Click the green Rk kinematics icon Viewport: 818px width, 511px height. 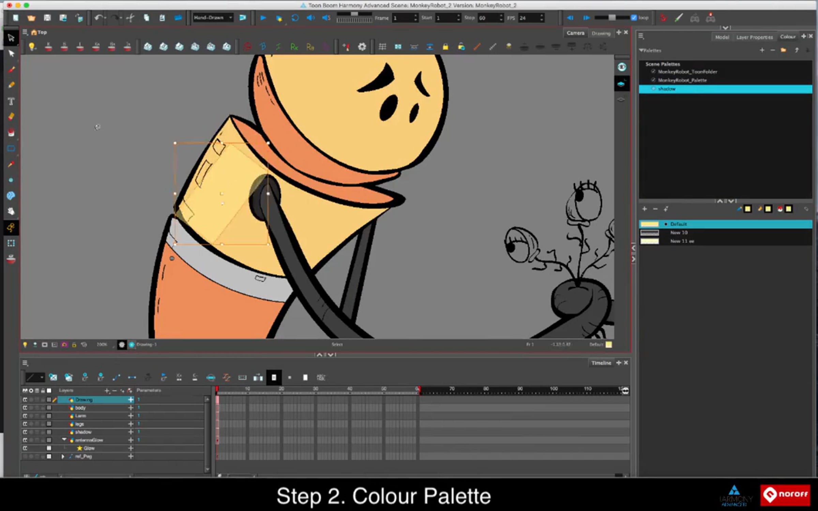(x=294, y=47)
